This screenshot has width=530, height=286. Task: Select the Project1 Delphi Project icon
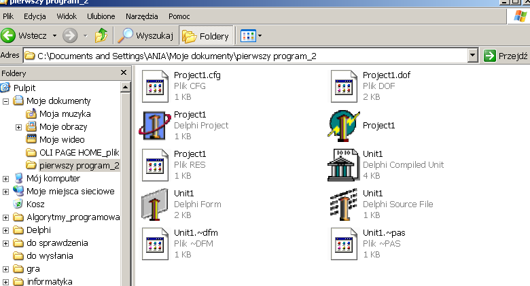pos(155,126)
